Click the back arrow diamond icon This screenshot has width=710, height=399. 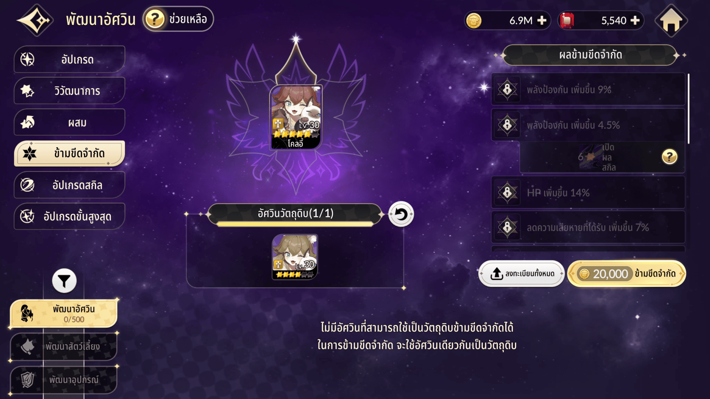(x=35, y=20)
